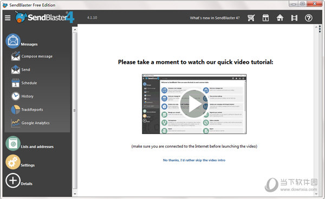Click the SendBlaster title bar app icon
325x199 pixels.
pos(5,5)
